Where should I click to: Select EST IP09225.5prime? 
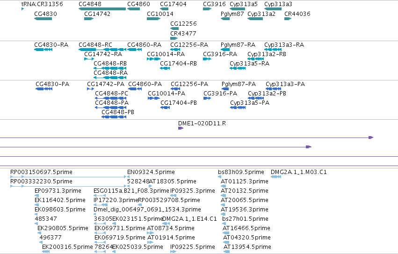[193, 247]
